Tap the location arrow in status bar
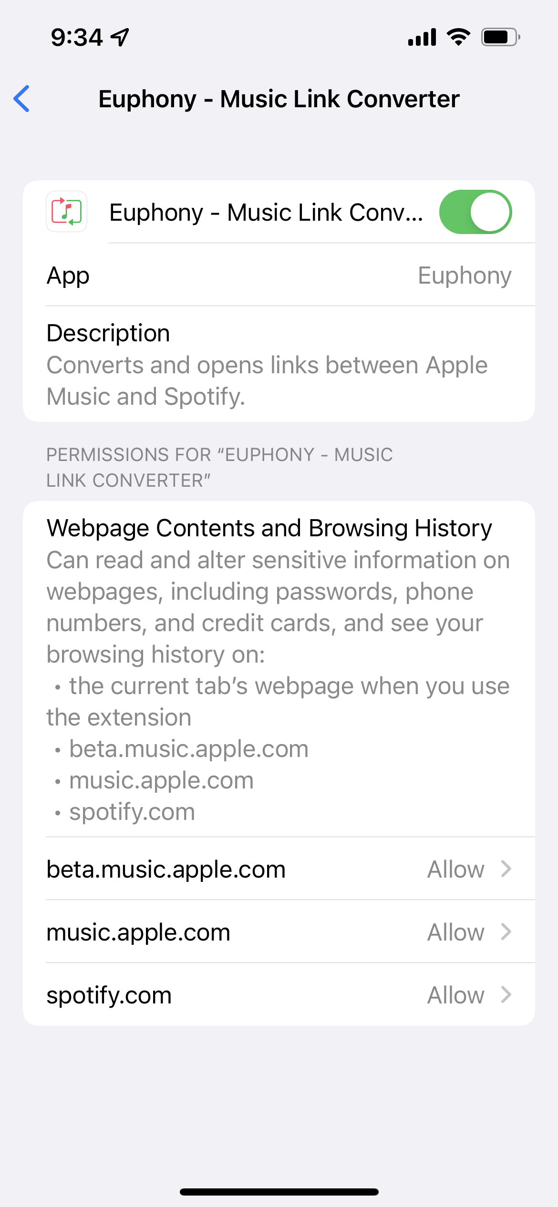Image resolution: width=558 pixels, height=1207 pixels. (120, 37)
